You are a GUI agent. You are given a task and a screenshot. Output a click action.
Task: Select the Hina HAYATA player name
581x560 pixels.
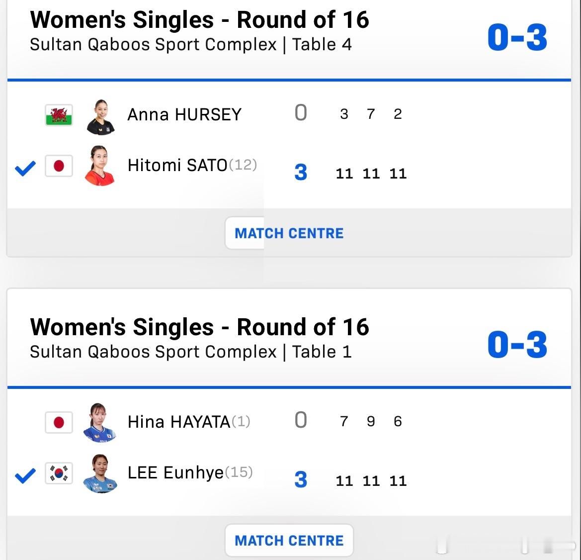pyautogui.click(x=179, y=422)
